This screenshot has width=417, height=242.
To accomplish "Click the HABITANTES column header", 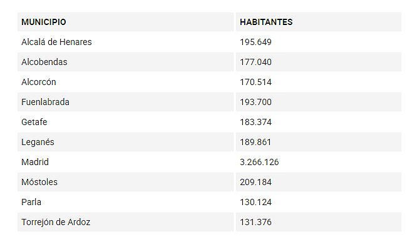I will (x=266, y=22).
